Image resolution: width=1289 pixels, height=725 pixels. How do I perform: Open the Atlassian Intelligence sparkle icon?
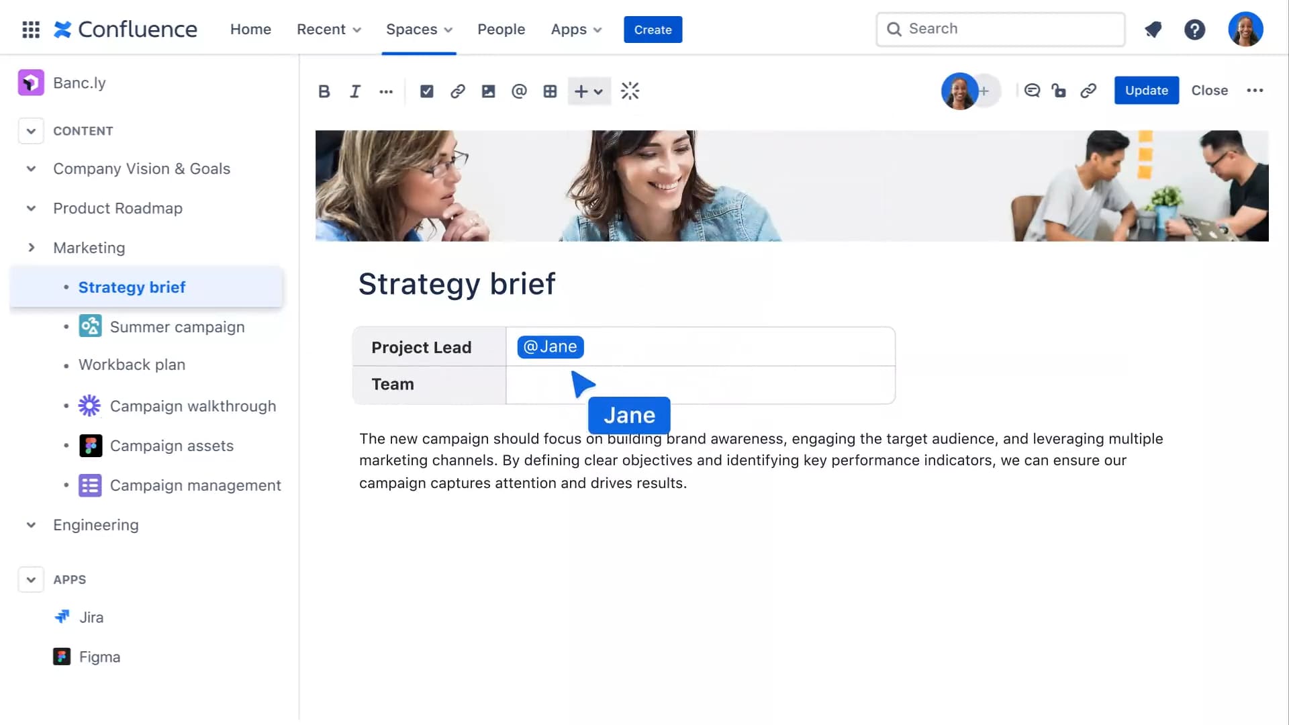click(630, 91)
